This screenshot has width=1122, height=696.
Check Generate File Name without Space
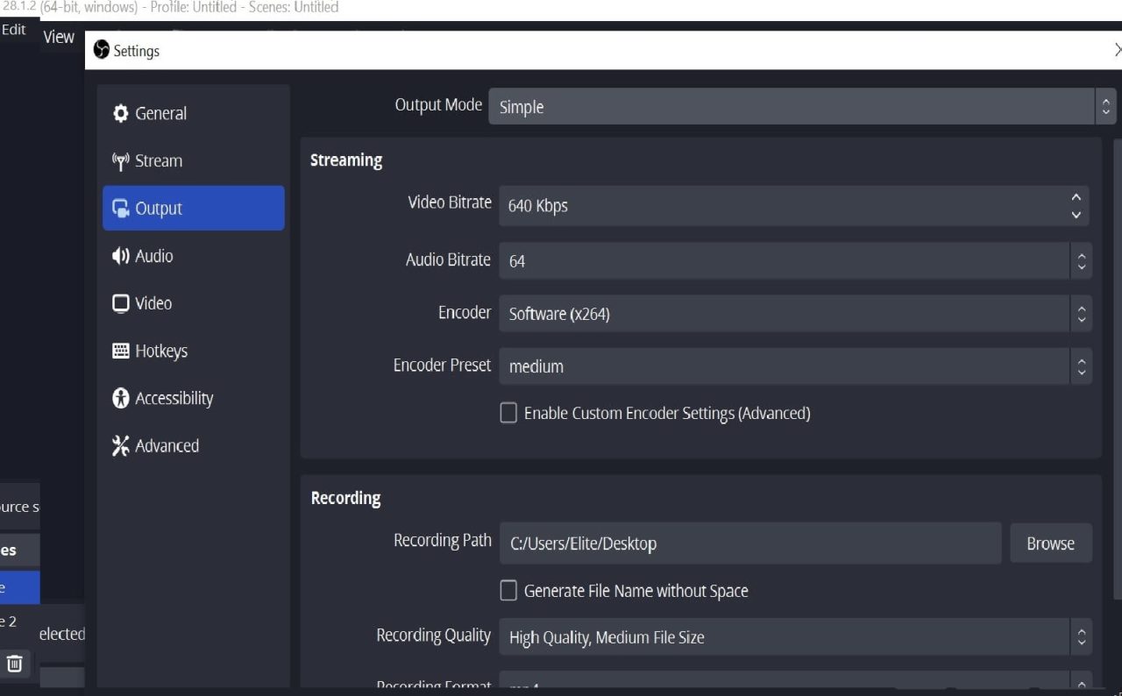tap(508, 591)
